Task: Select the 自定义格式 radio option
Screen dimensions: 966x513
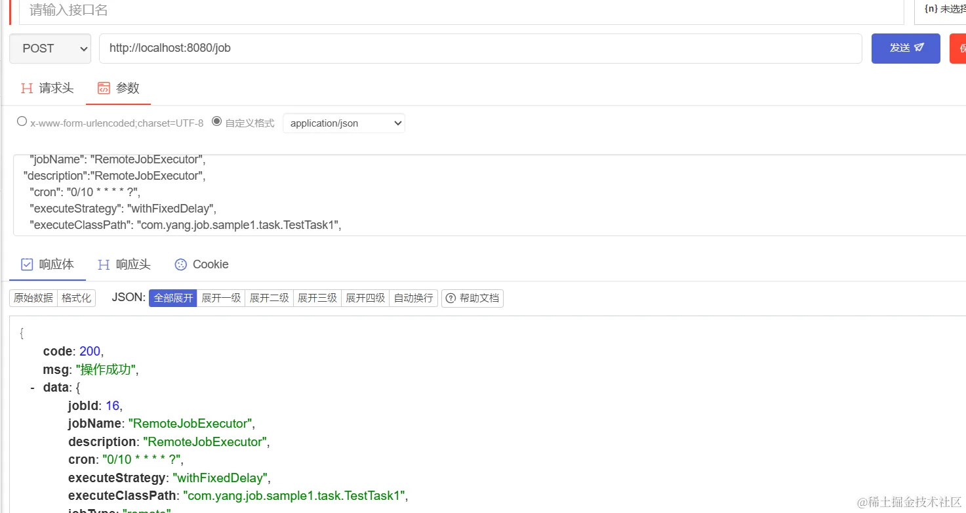Action: pyautogui.click(x=216, y=121)
